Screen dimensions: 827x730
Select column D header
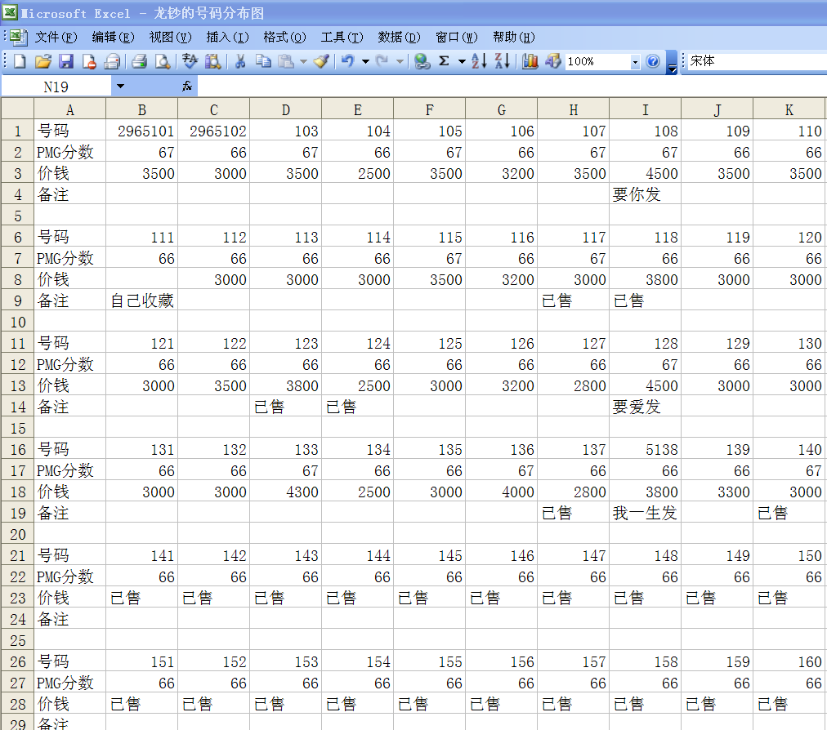(x=285, y=109)
